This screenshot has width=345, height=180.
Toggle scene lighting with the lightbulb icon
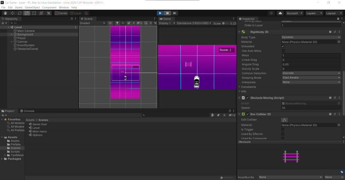[117, 23]
